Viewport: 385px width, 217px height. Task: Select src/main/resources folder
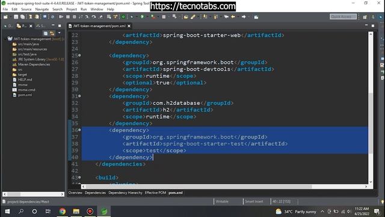click(32, 49)
